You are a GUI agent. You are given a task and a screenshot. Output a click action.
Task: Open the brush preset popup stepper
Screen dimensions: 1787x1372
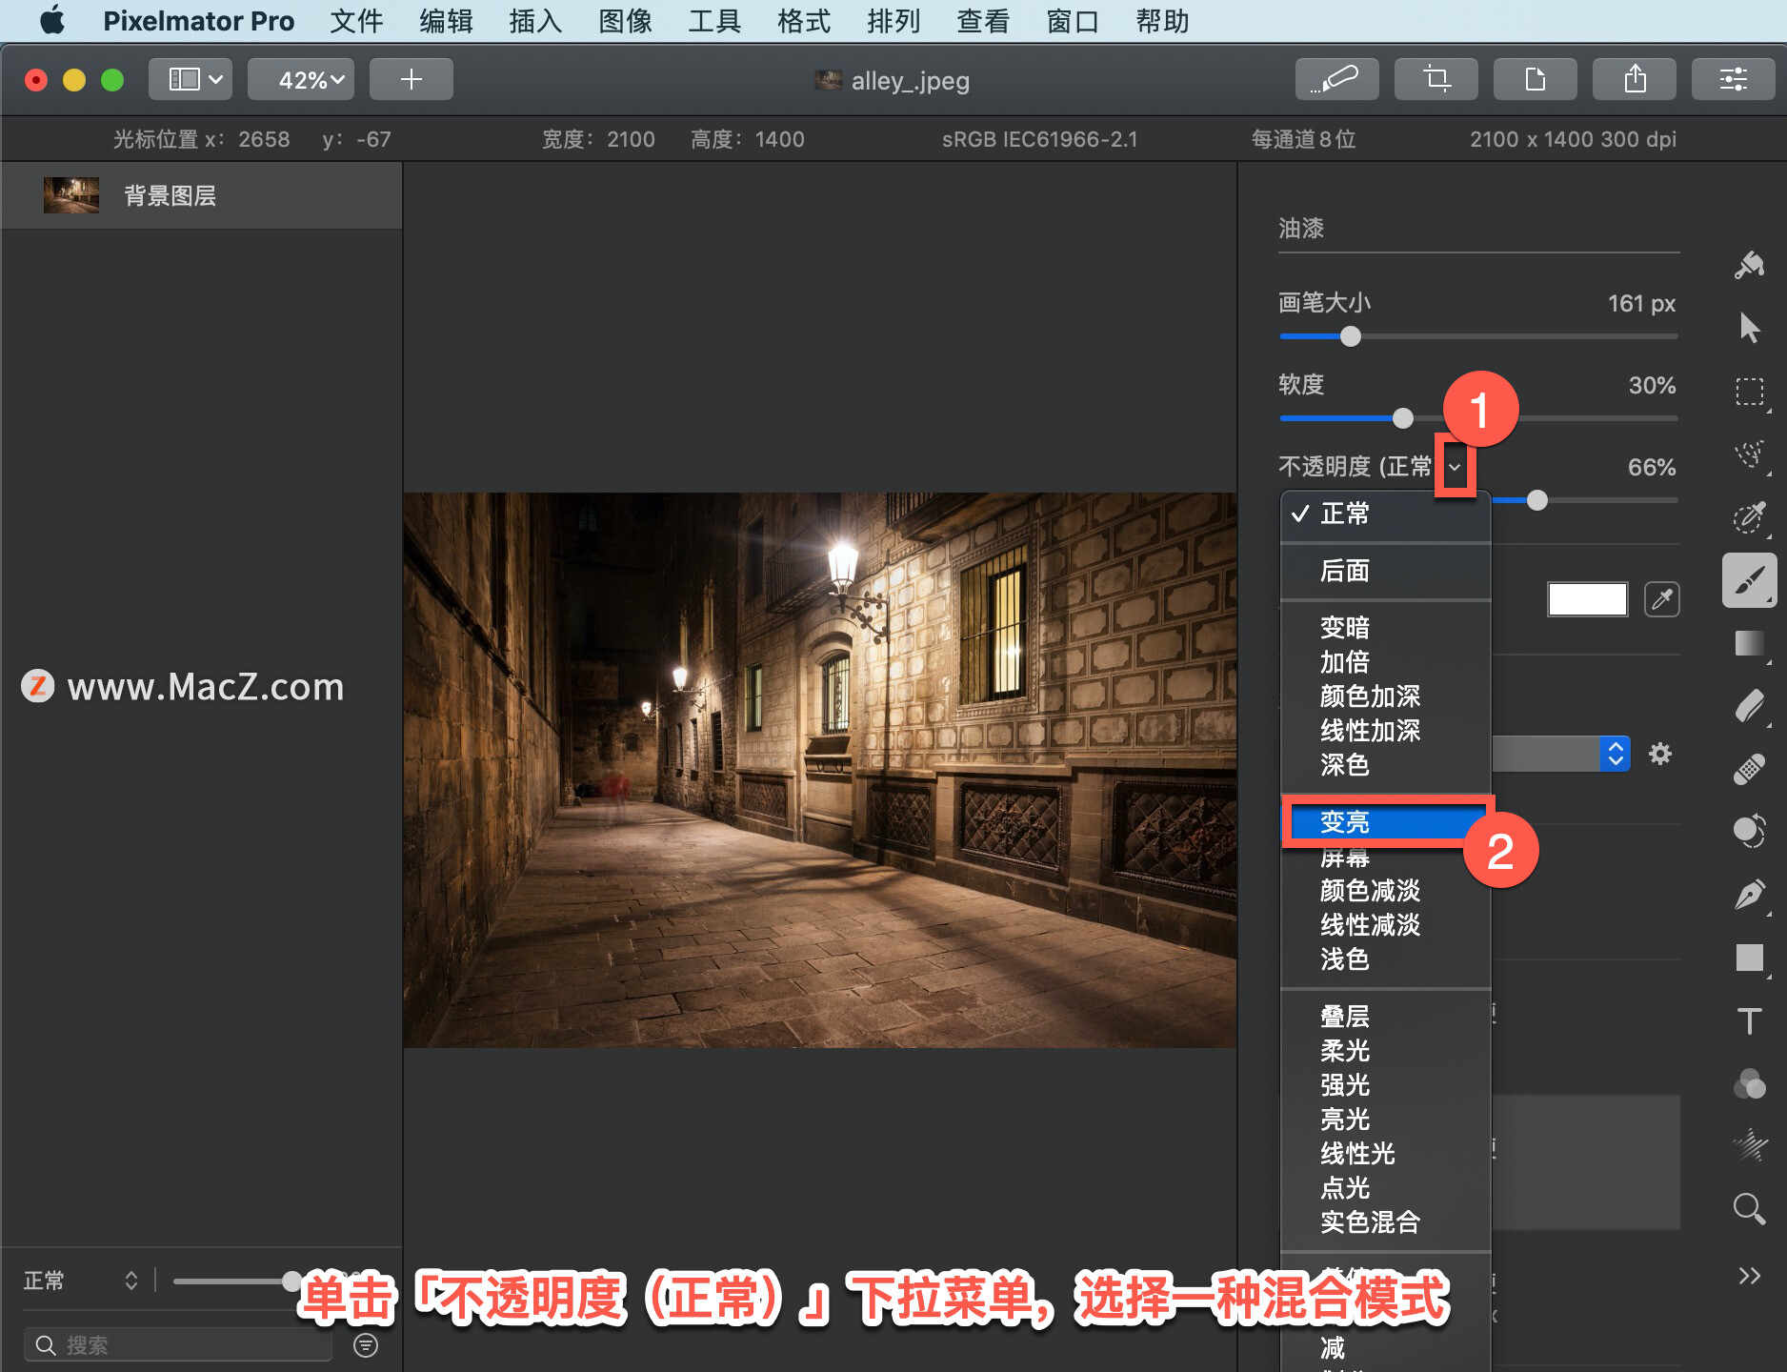pos(1616,754)
